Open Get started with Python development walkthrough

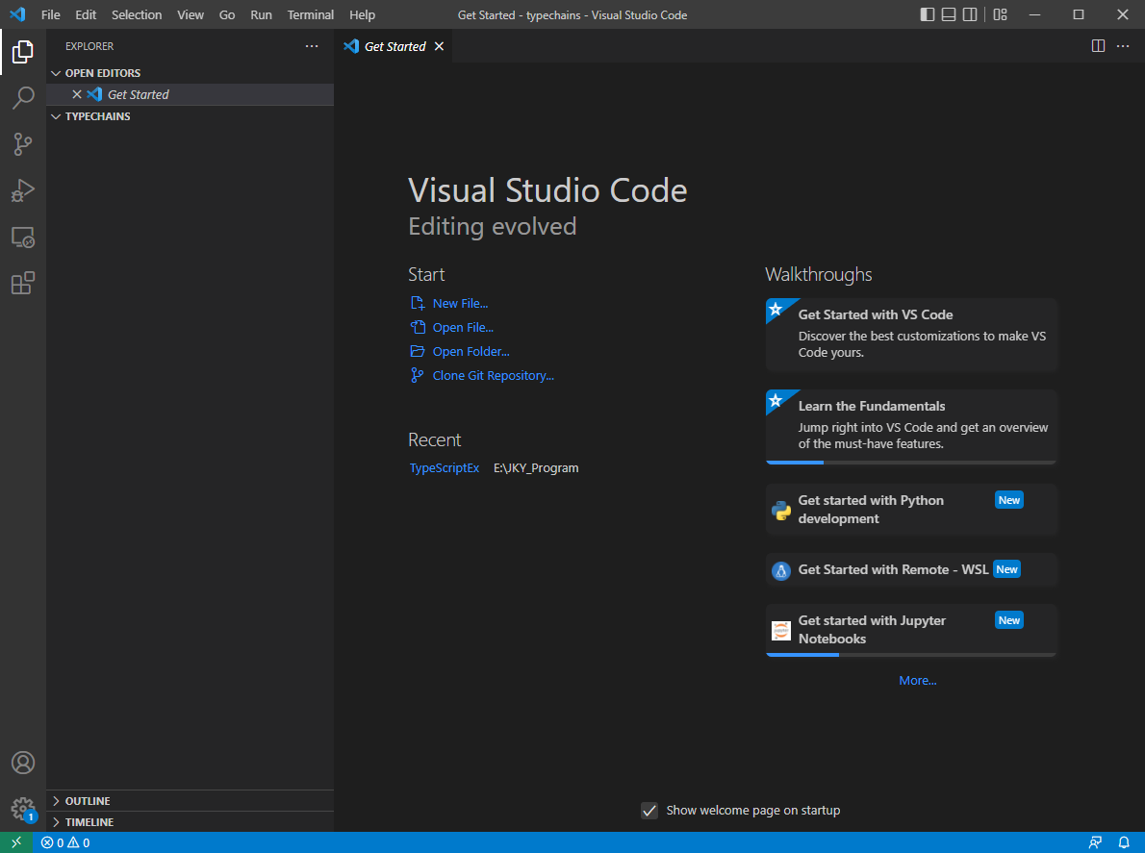pyautogui.click(x=911, y=510)
